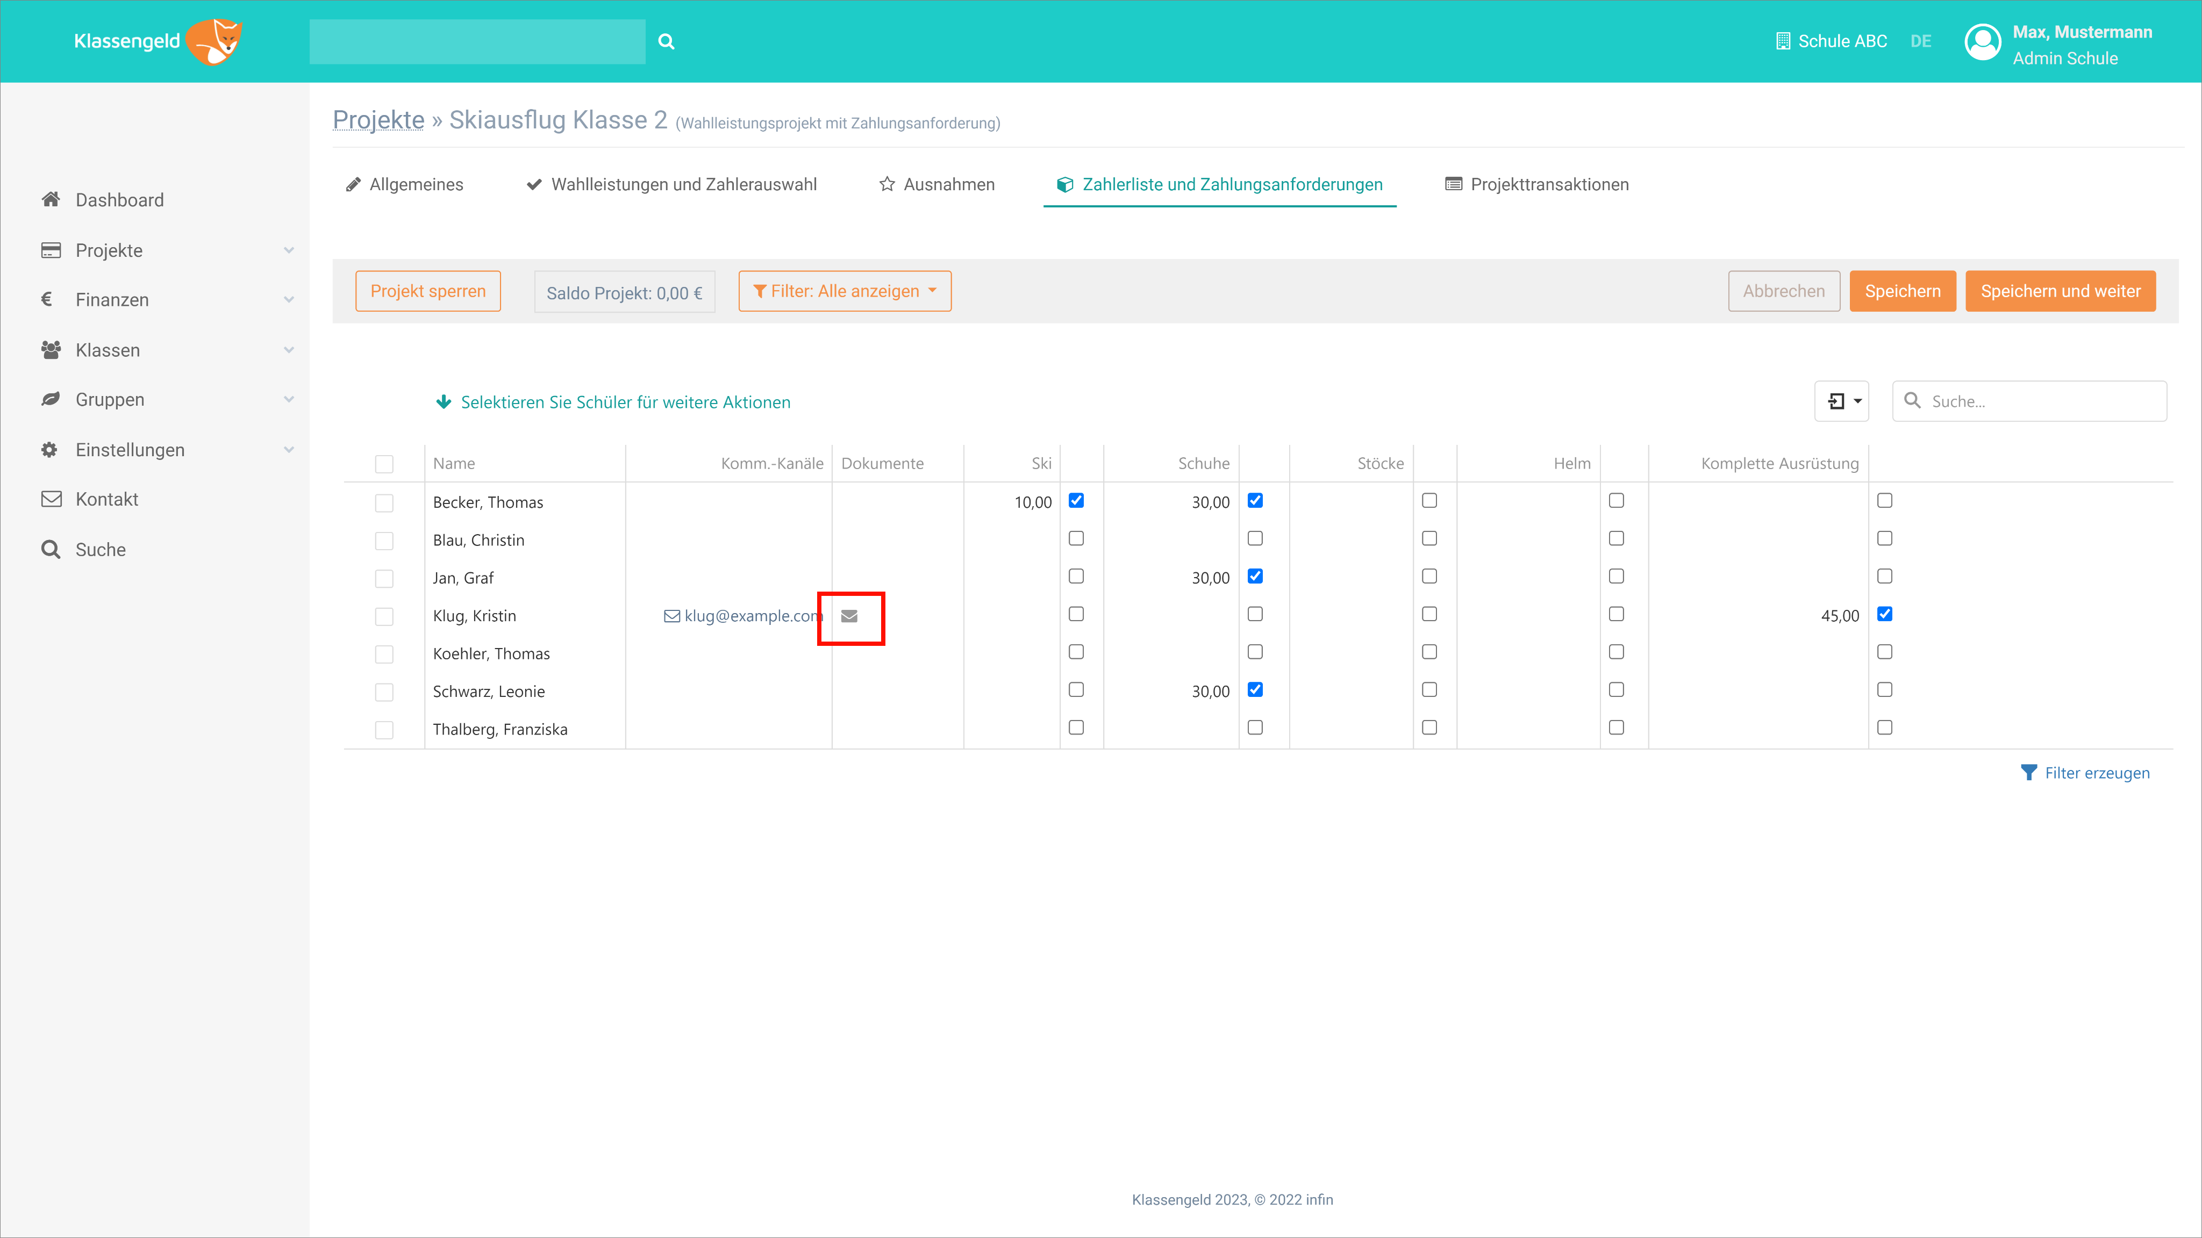
Task: Open the user profile avatar icon
Action: pos(1983,42)
